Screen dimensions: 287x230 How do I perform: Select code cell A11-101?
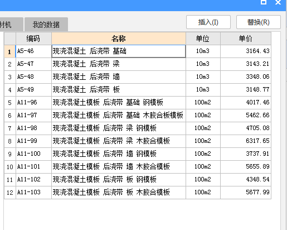click(x=33, y=167)
